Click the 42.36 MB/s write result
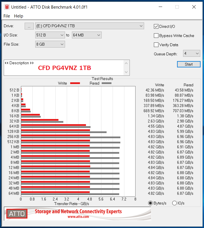Image resolution: width=204 pixels, height=228 pixels. 155,90
